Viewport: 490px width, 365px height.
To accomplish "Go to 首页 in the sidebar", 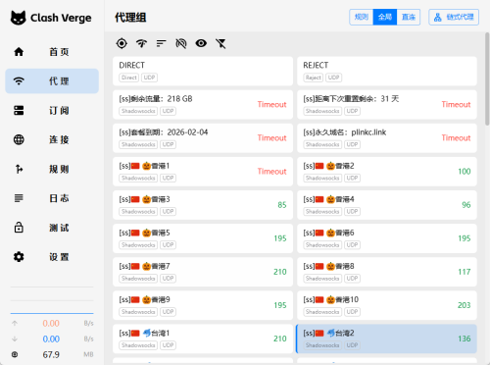I will coord(52,52).
